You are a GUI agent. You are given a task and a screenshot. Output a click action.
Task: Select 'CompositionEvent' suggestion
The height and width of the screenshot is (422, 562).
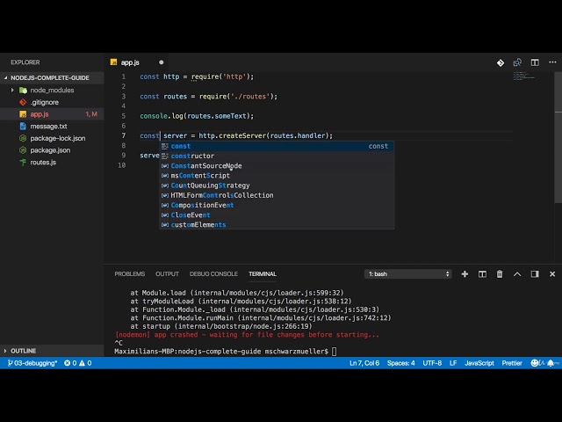(x=277, y=205)
